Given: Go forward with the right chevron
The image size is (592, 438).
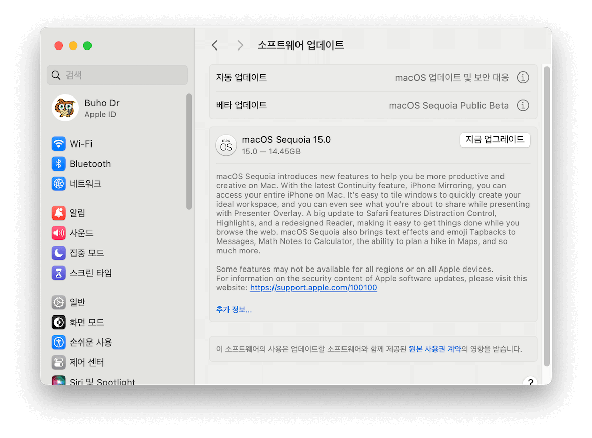Looking at the screenshot, I should coord(240,45).
